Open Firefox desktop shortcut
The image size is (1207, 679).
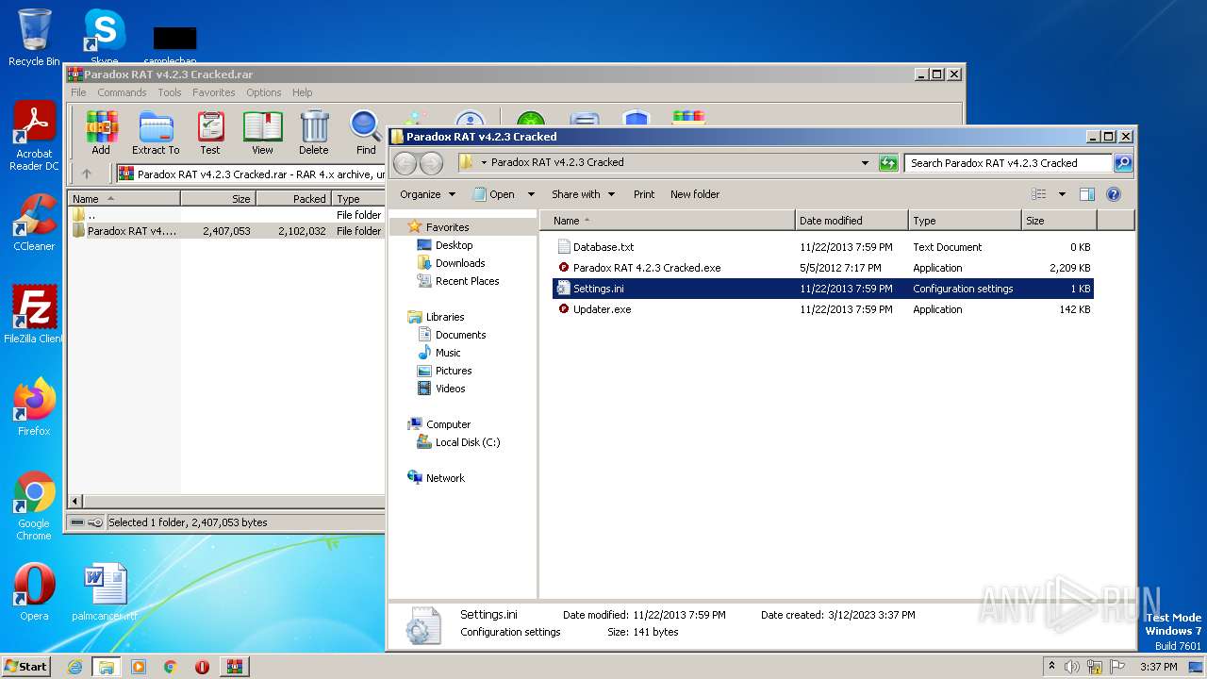(34, 406)
